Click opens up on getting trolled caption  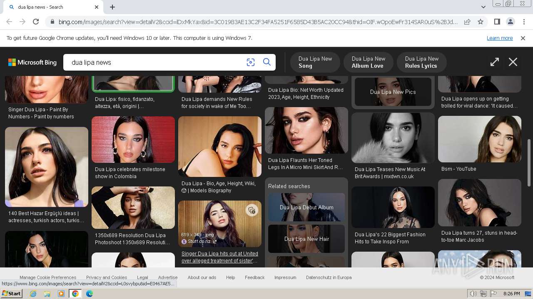[480, 102]
